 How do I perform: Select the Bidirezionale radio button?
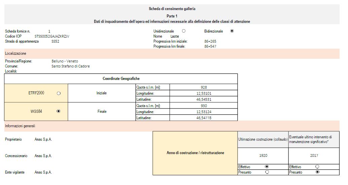[x=232, y=31]
